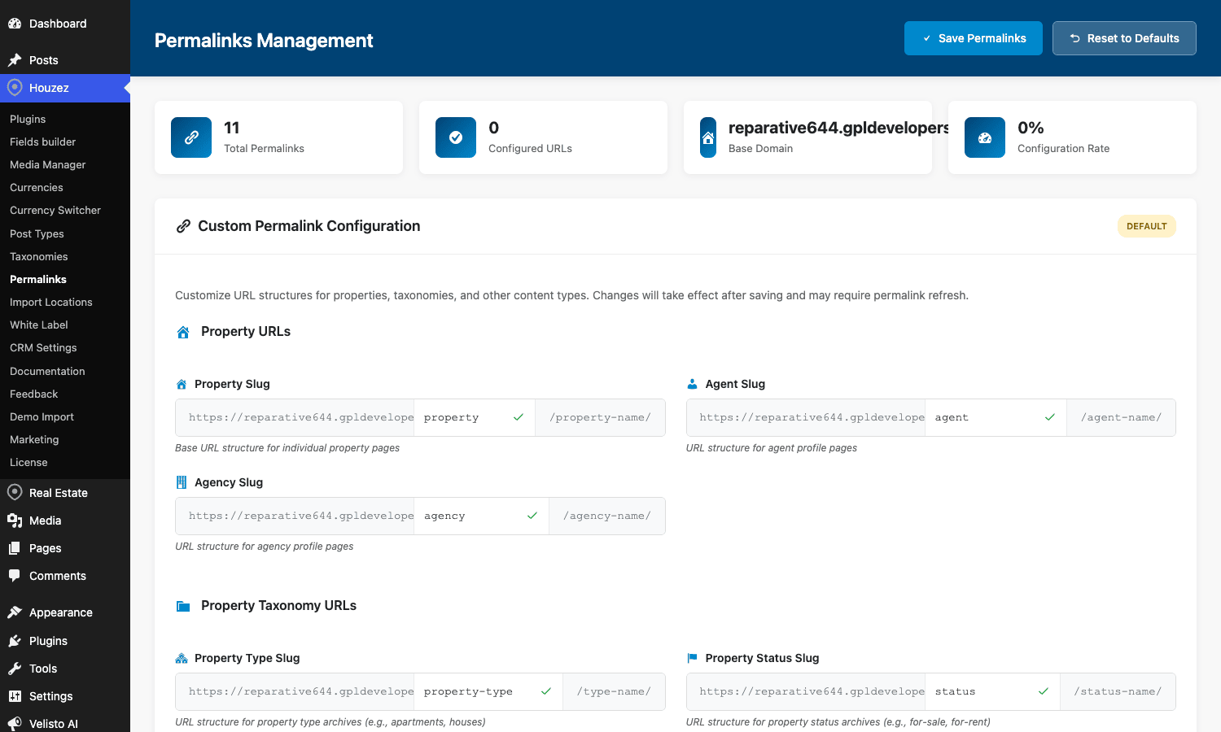This screenshot has height=732, width=1221.
Task: Click the icon next to Property Type Slug
Action: pyautogui.click(x=182, y=658)
